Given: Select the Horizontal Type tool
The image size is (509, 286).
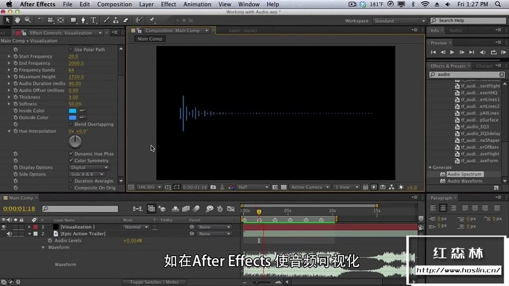Looking at the screenshot, I should pos(93,21).
